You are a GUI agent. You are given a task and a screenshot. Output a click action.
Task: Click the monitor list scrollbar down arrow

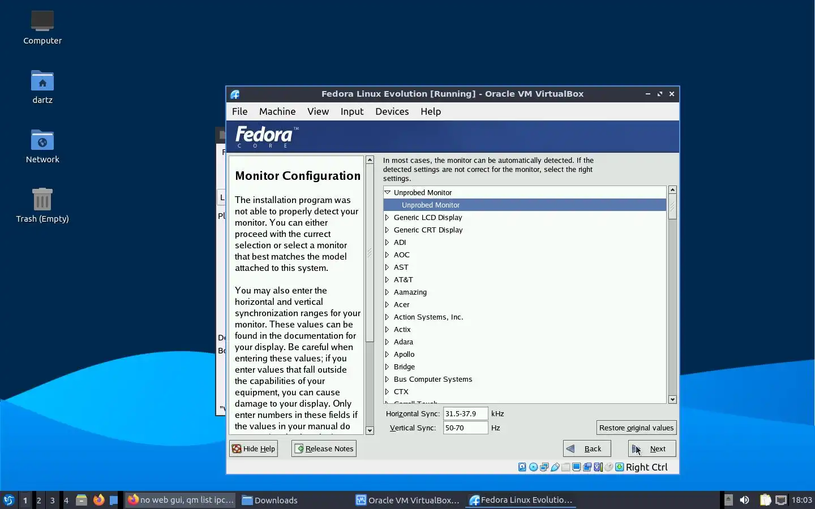[x=672, y=399]
